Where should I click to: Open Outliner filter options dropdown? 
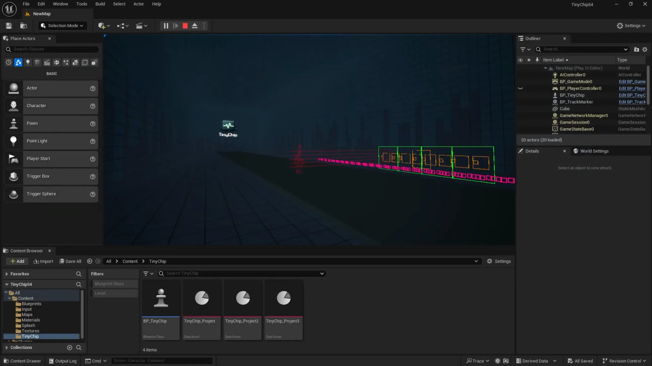(525, 49)
